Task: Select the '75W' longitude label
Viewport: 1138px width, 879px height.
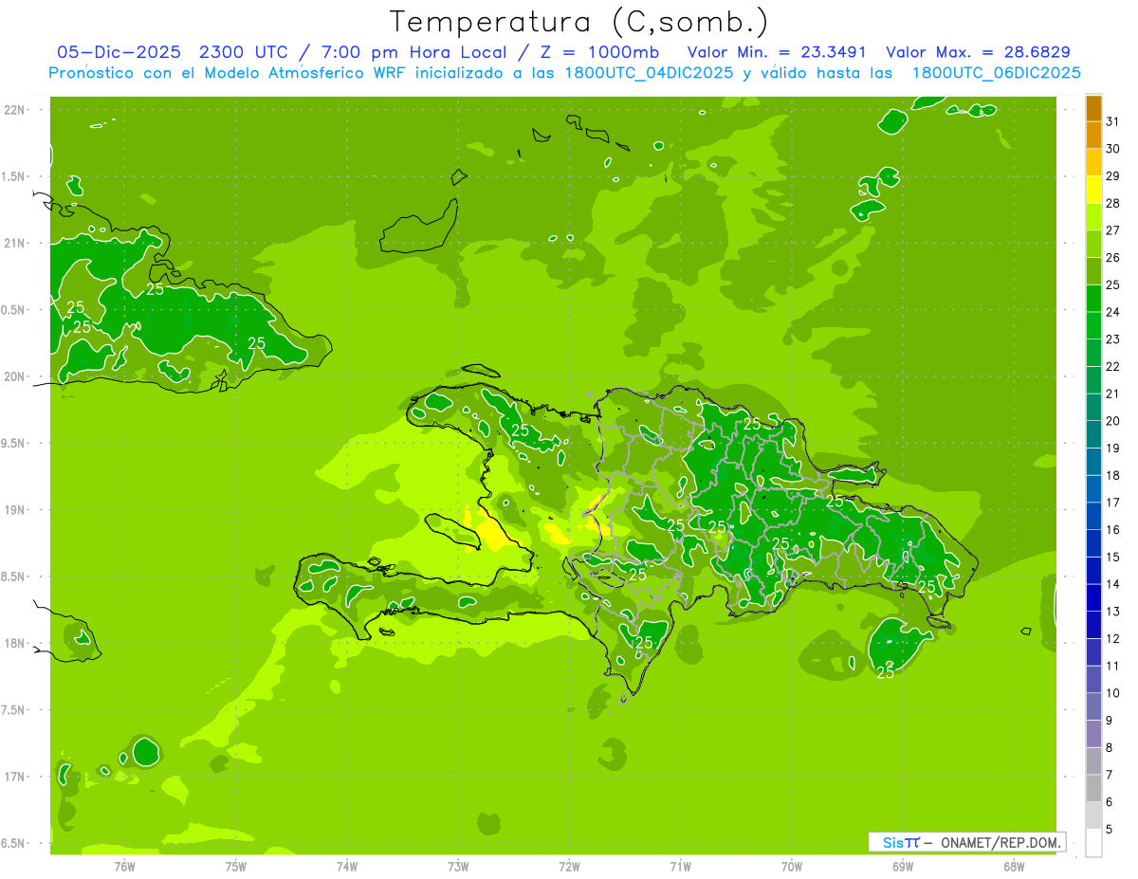Action: (236, 866)
